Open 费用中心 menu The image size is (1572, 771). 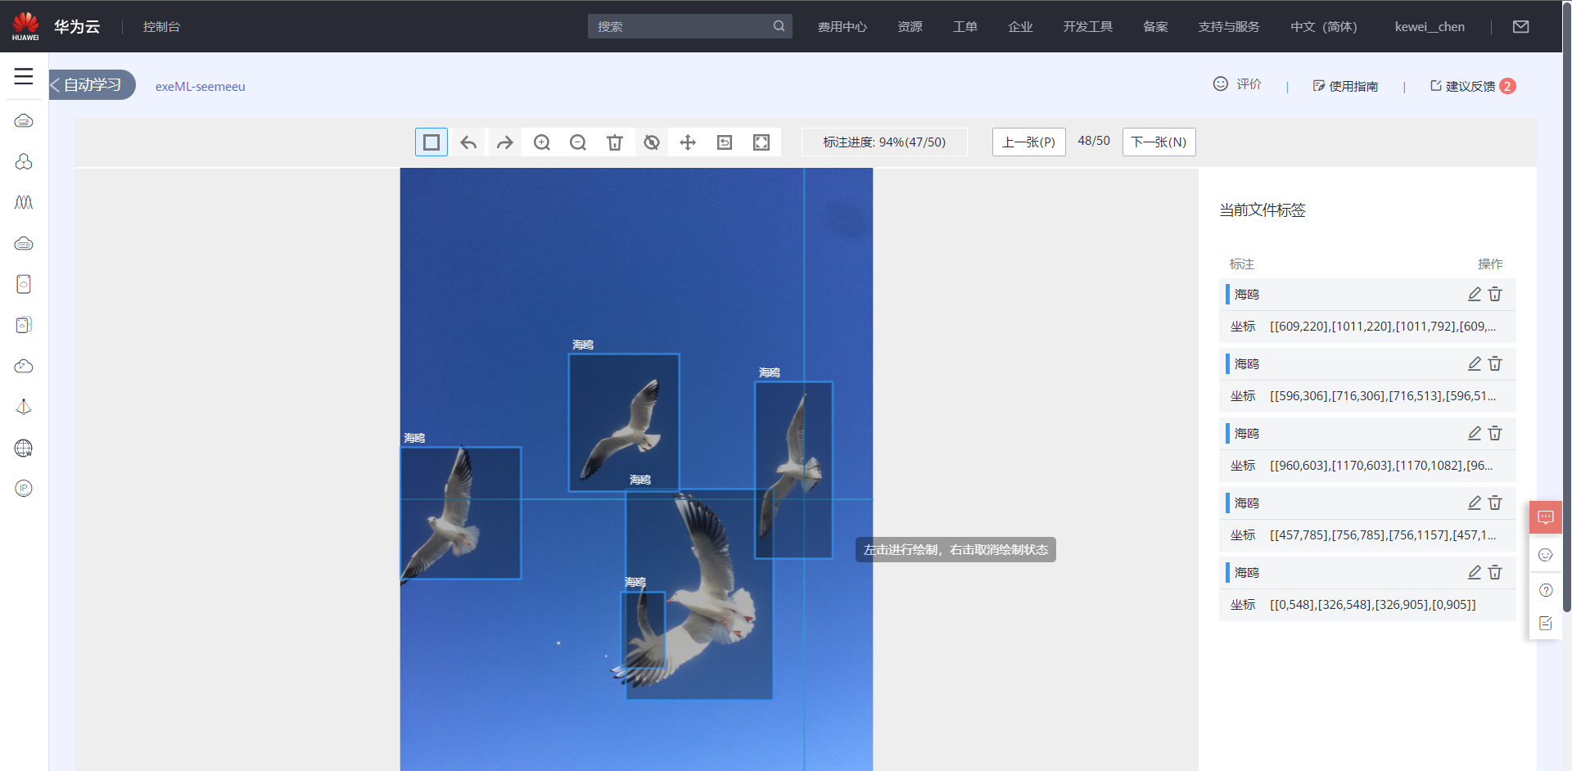click(842, 26)
